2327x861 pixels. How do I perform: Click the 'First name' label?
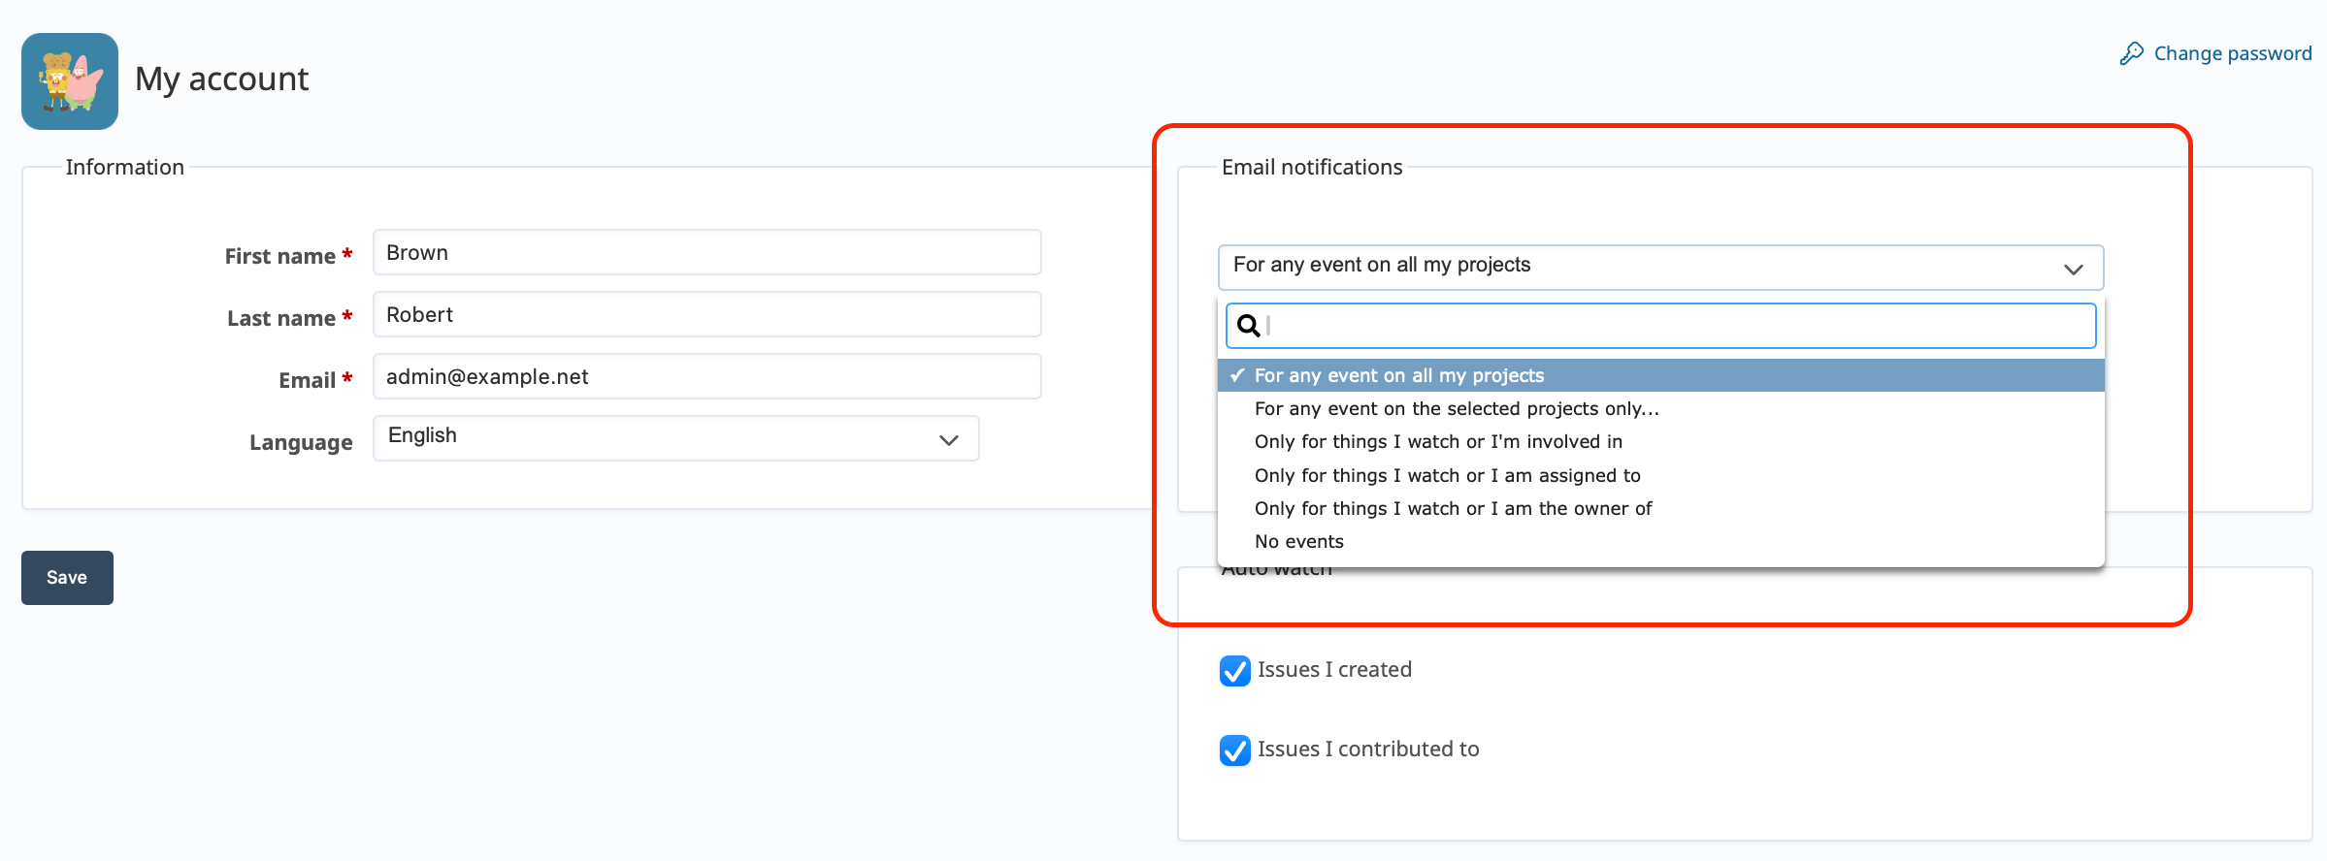[x=279, y=256]
